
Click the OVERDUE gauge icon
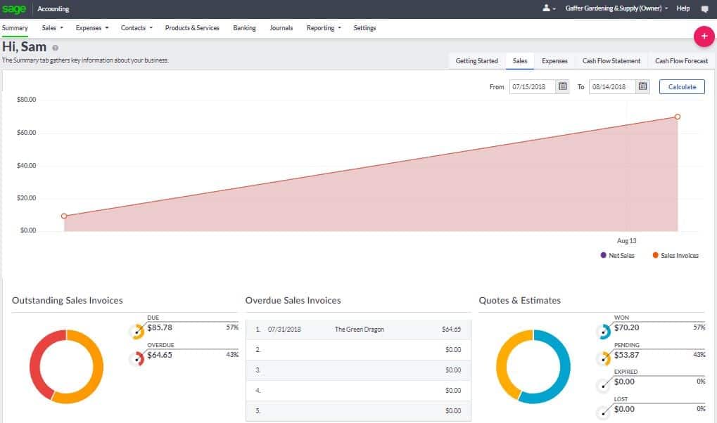coord(137,358)
